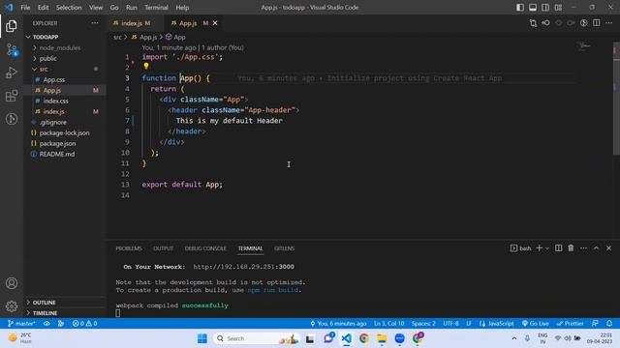Open the Run and Debug view
The width and height of the screenshot is (620, 348).
11,72
